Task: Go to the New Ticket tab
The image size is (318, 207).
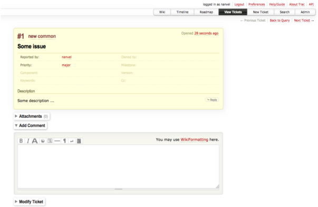Action: (x=261, y=12)
